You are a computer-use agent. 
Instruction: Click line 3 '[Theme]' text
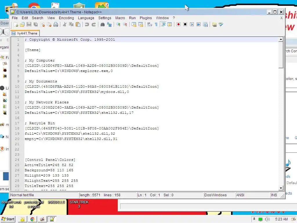(x=32, y=50)
